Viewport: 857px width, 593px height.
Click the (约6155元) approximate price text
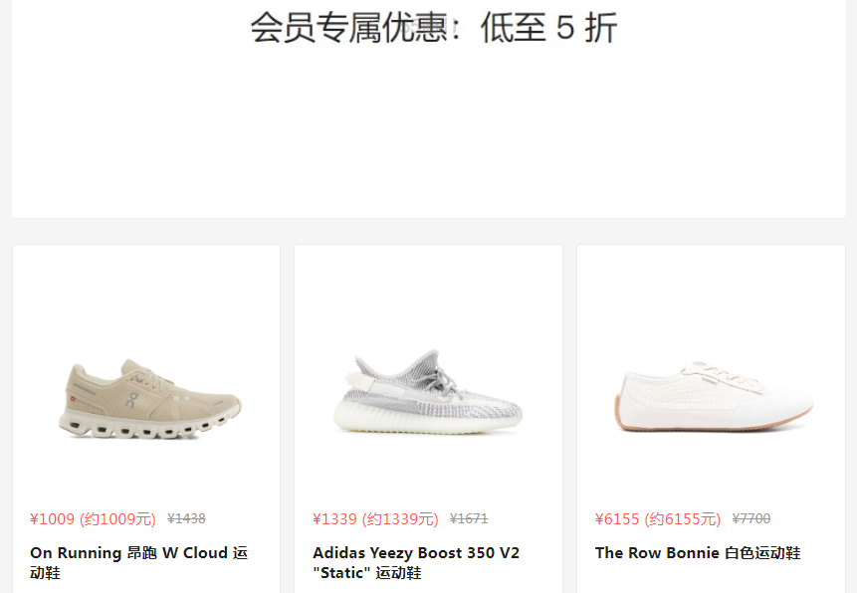683,518
